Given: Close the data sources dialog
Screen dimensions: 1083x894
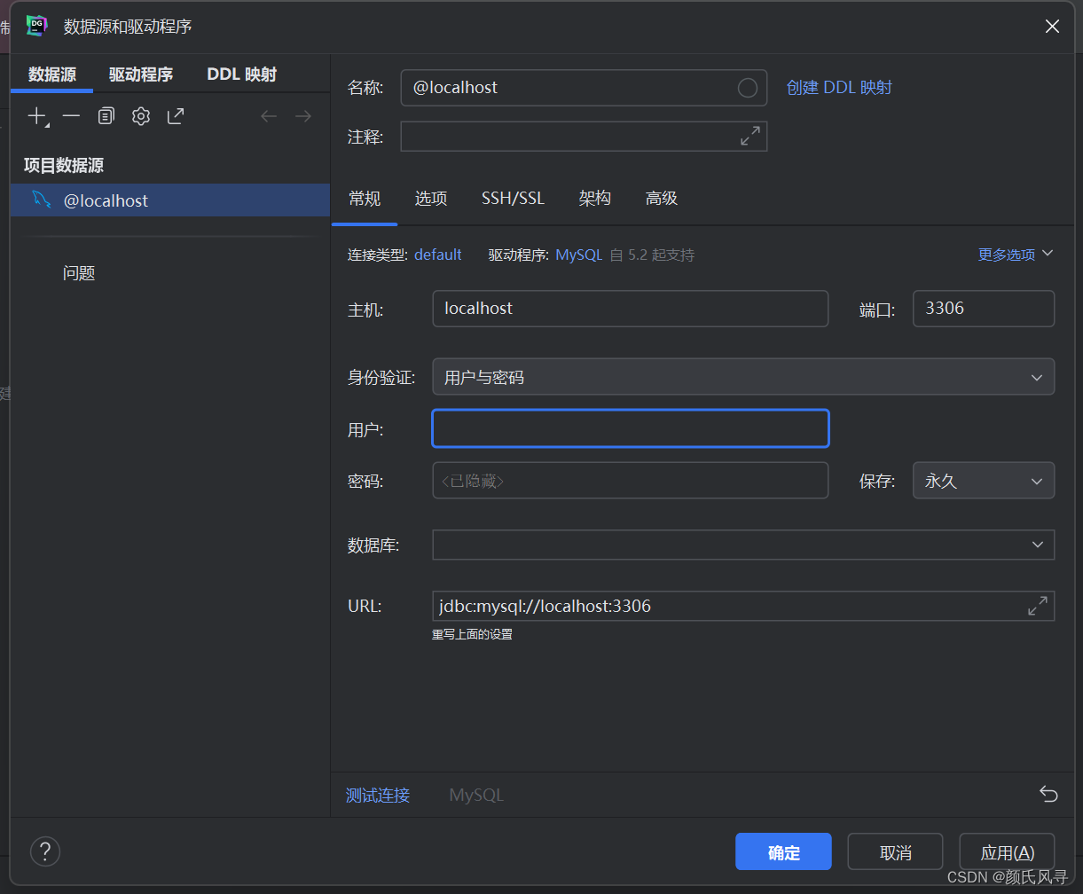Looking at the screenshot, I should coord(1052,26).
